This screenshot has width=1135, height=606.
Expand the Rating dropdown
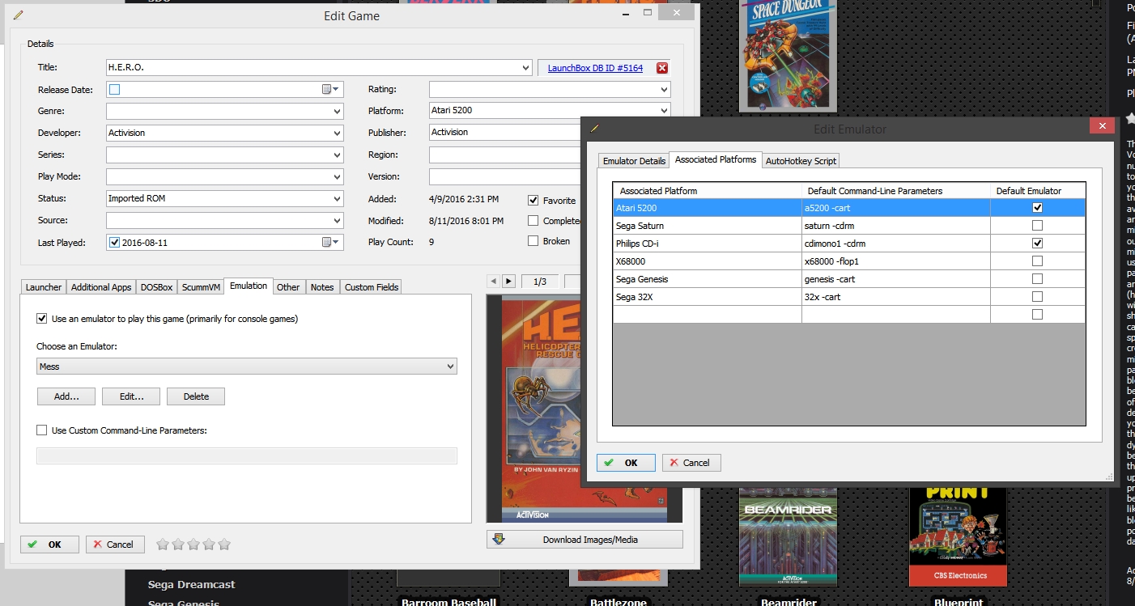click(x=664, y=89)
